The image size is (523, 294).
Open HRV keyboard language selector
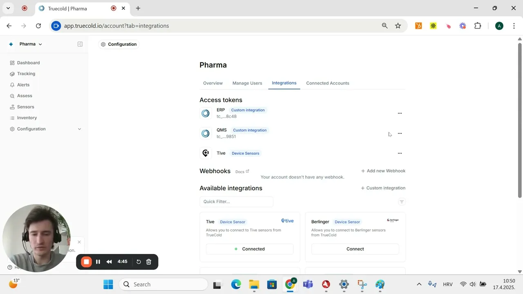(x=447, y=285)
